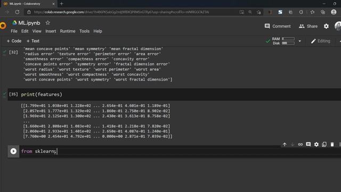Screen dimensions: 341x192
Task: Open the S extension icon
Action: 280,12
